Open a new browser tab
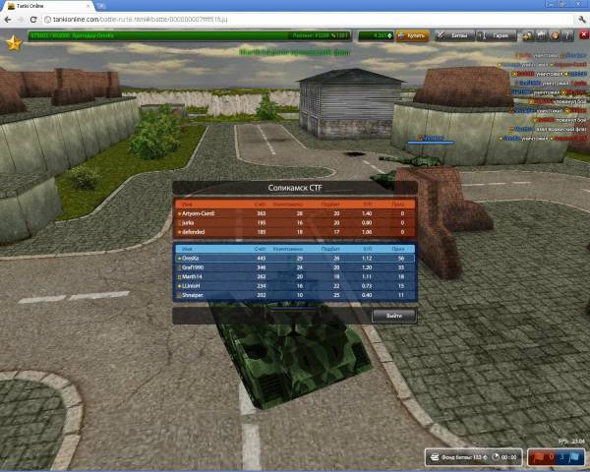The image size is (590, 472). pos(101,6)
